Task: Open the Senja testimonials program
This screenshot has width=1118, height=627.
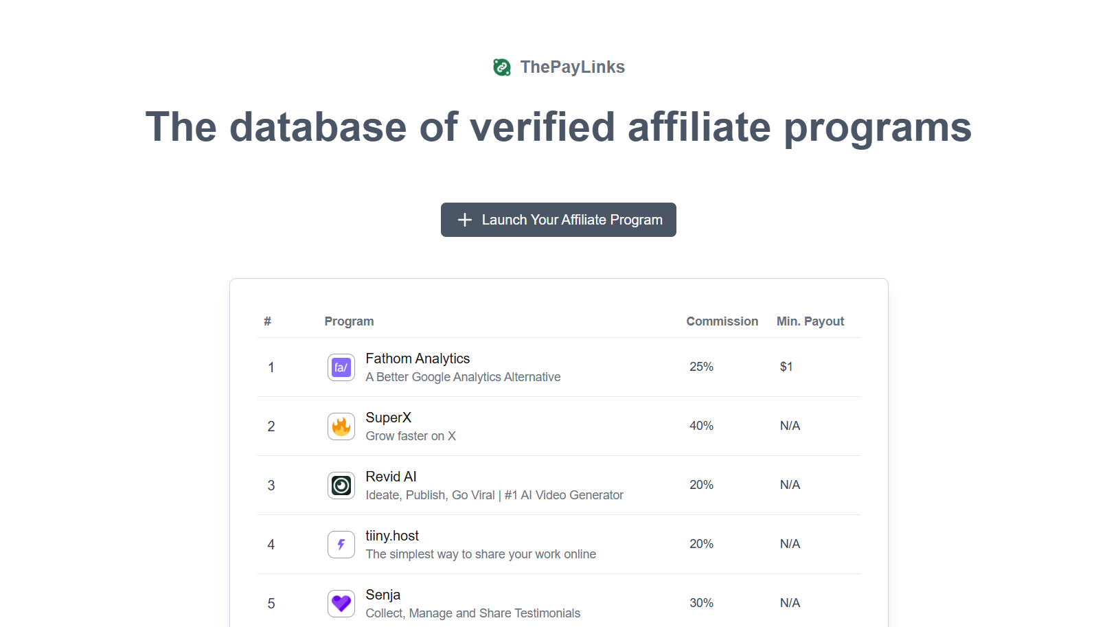Action: click(383, 594)
